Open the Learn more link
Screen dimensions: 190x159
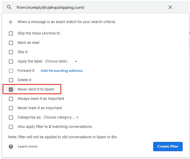point(28,147)
